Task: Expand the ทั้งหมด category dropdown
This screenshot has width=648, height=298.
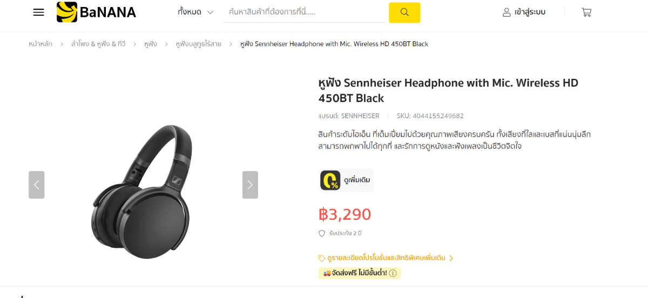Action: (195, 12)
